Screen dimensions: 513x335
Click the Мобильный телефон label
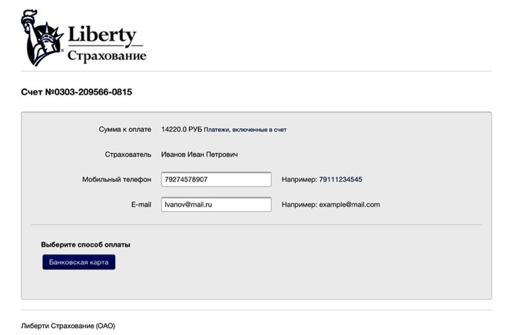(117, 180)
